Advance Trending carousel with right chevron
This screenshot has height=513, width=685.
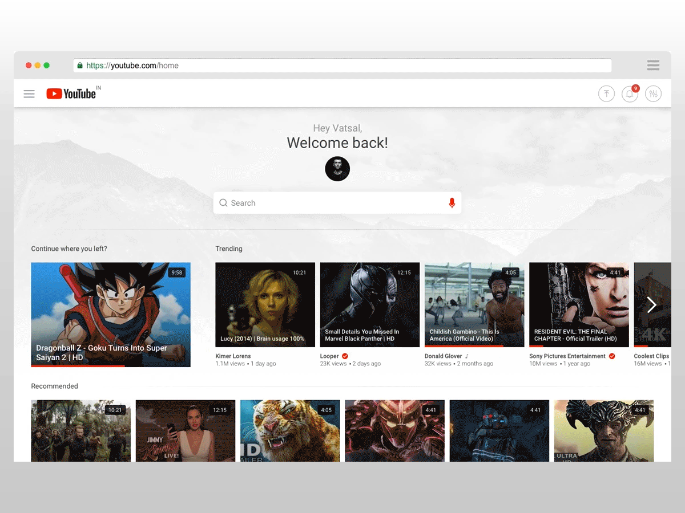(651, 305)
